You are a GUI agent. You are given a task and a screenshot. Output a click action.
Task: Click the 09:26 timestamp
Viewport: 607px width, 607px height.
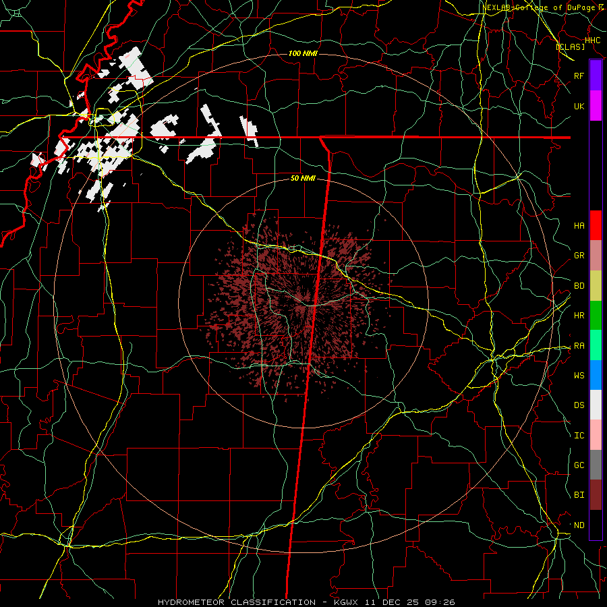pos(441,602)
